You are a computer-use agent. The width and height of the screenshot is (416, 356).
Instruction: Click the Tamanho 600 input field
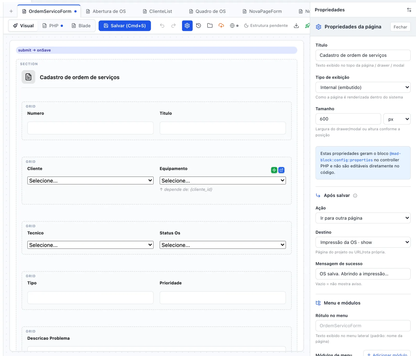pos(348,119)
